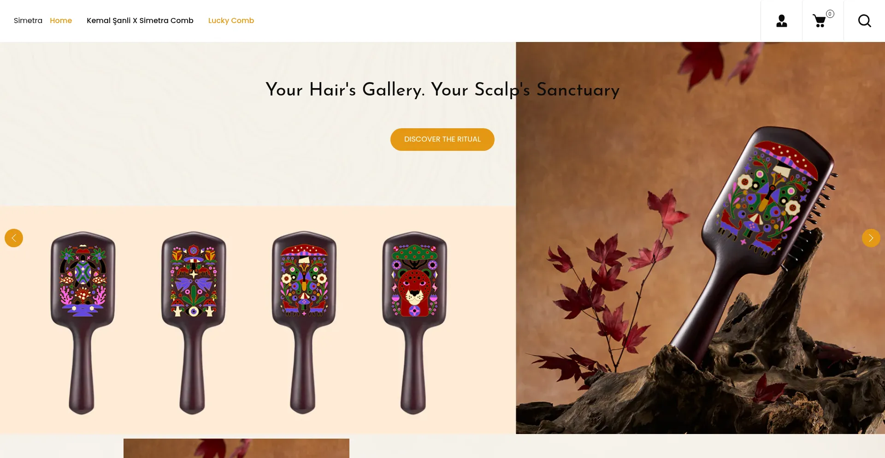Open the shopping cart icon
885x458 pixels.
(819, 21)
